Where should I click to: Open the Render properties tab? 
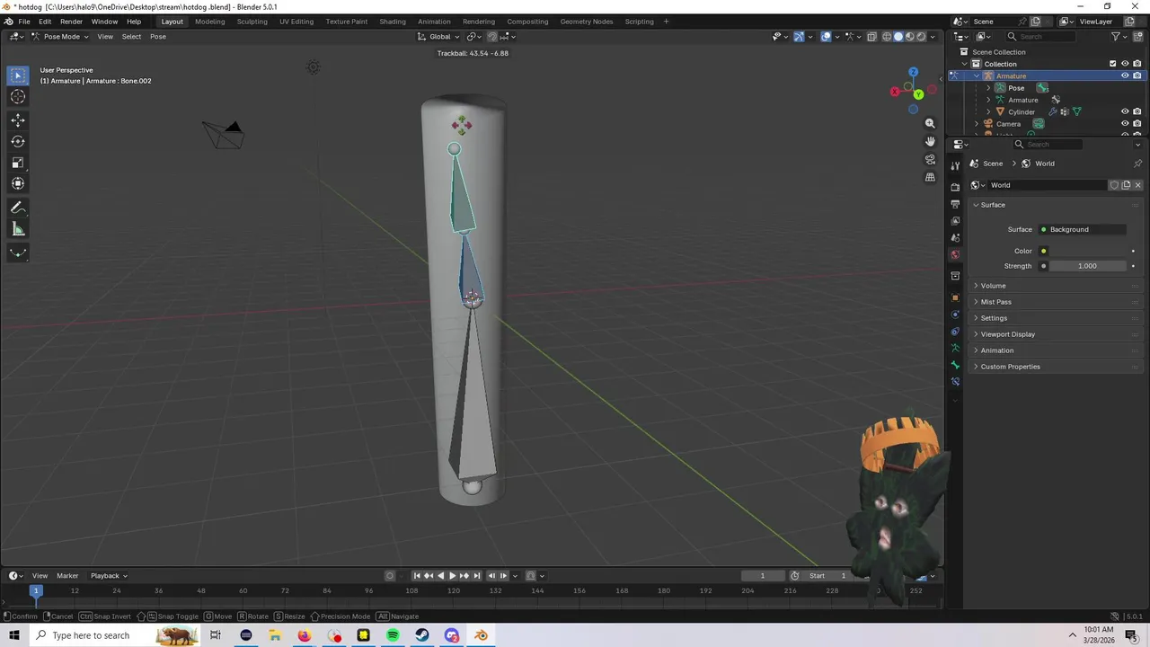[x=955, y=187]
